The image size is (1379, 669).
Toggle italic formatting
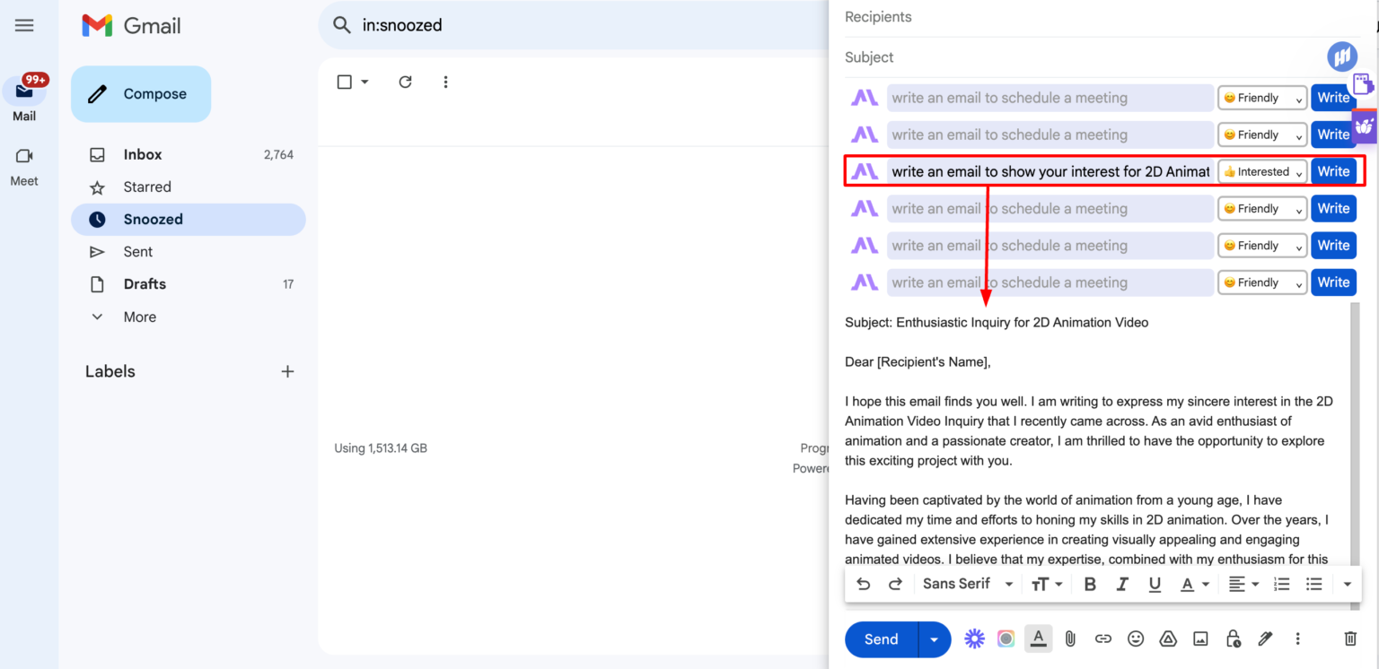[x=1122, y=584]
